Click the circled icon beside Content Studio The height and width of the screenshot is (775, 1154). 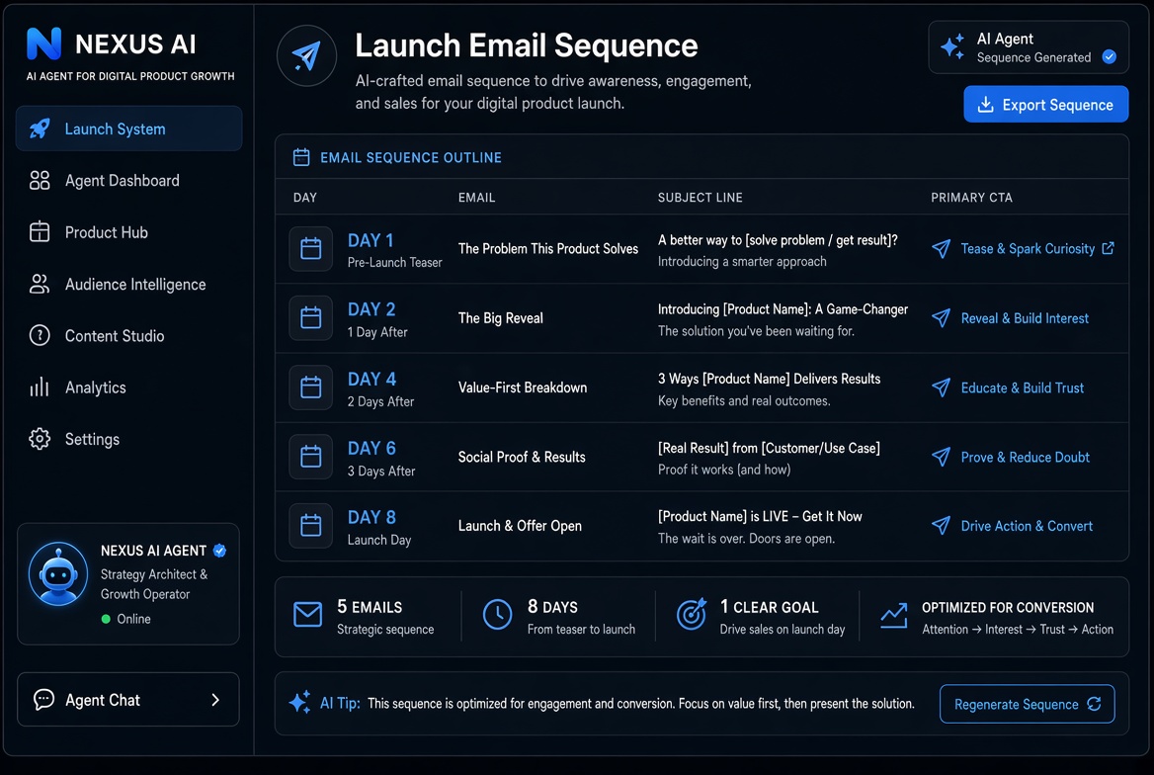tap(40, 336)
